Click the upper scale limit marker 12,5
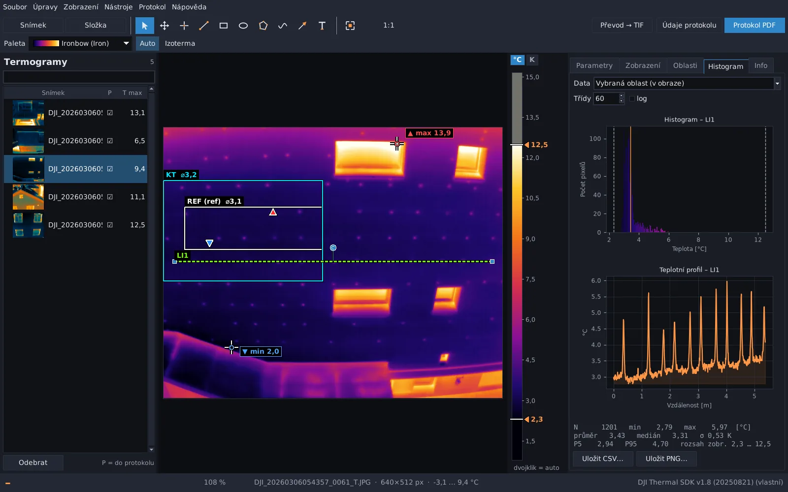Screen dimensions: 788x492 [535, 145]
